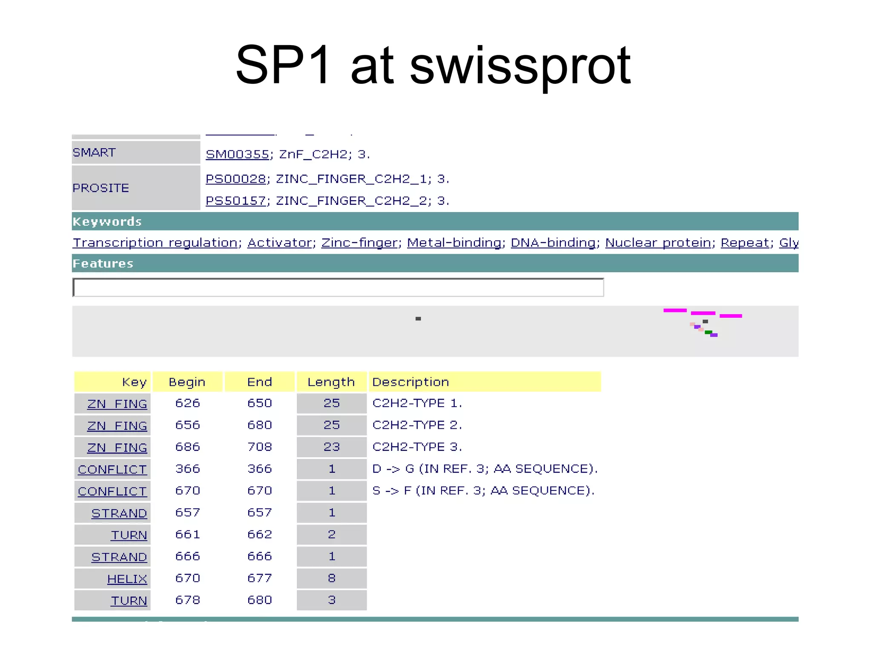Open the PS00028 PROSITE link
Image resolution: width=872 pixels, height=654 pixels.
pyautogui.click(x=235, y=179)
